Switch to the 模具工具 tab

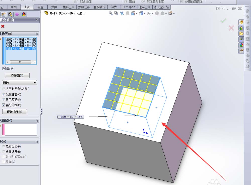pos(69,7)
